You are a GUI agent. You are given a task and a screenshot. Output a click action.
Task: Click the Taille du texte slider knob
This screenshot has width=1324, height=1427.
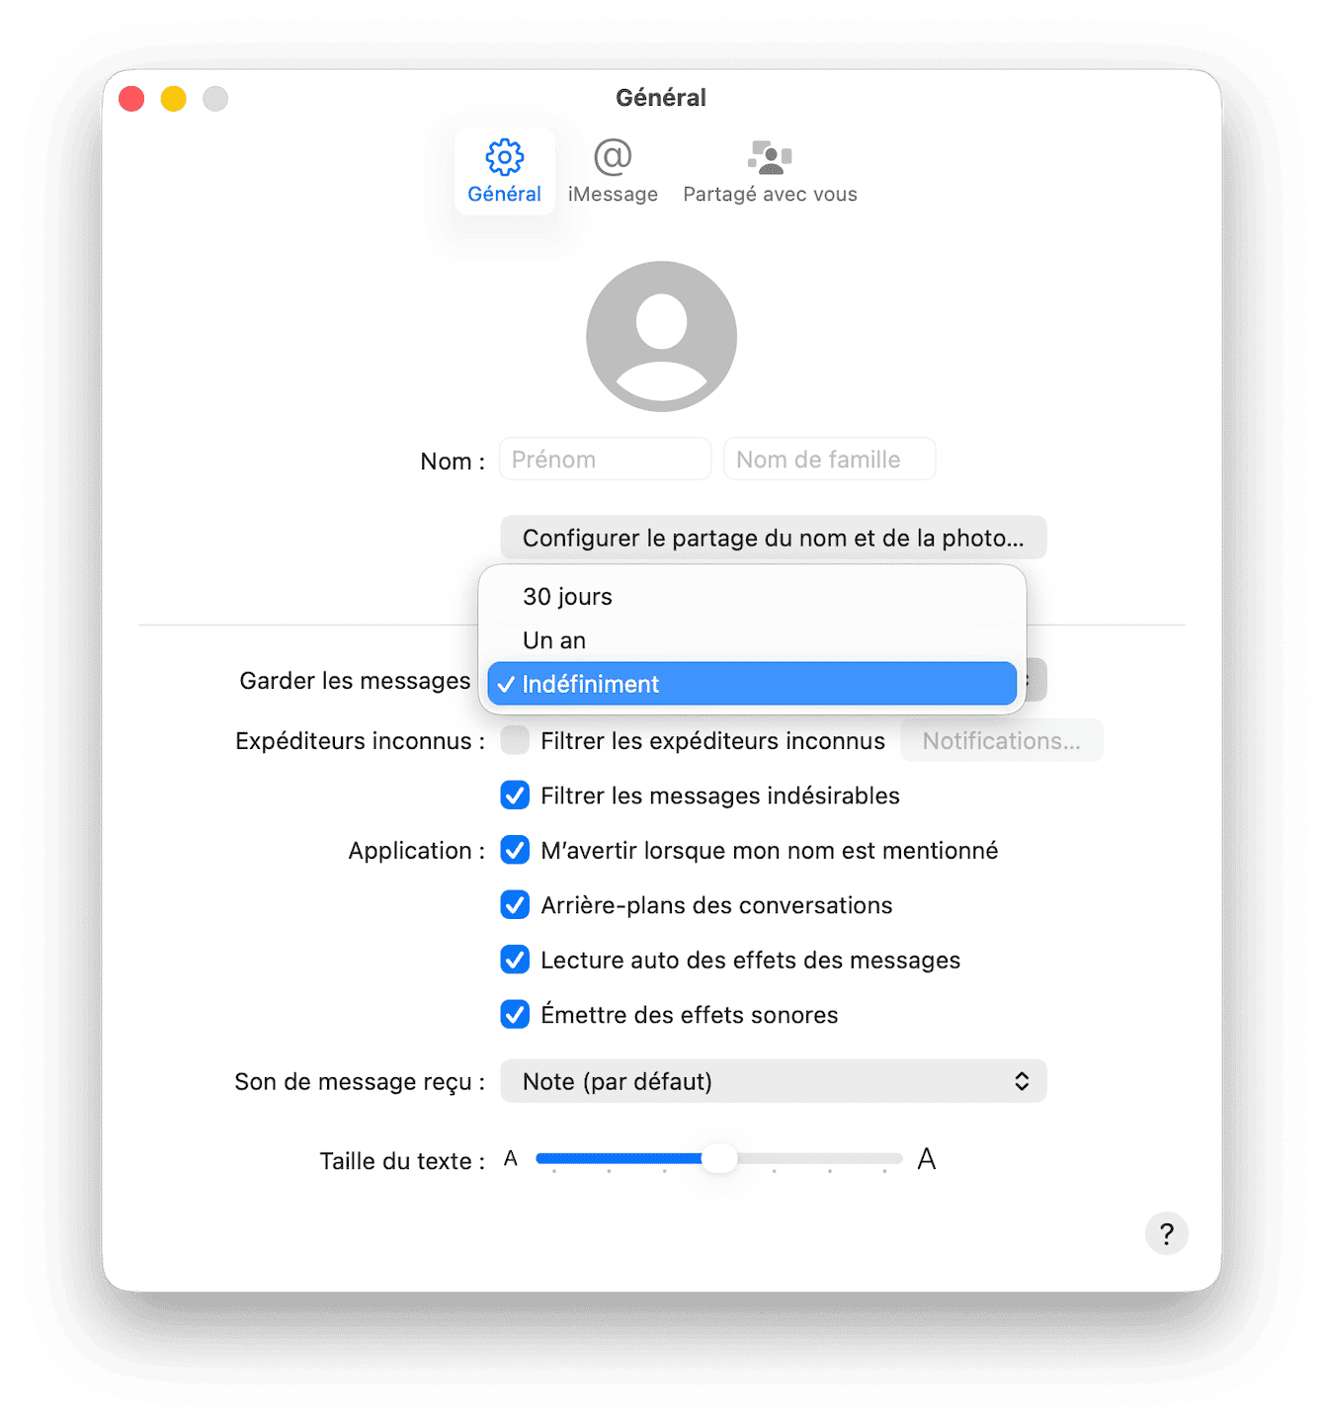point(719,1158)
